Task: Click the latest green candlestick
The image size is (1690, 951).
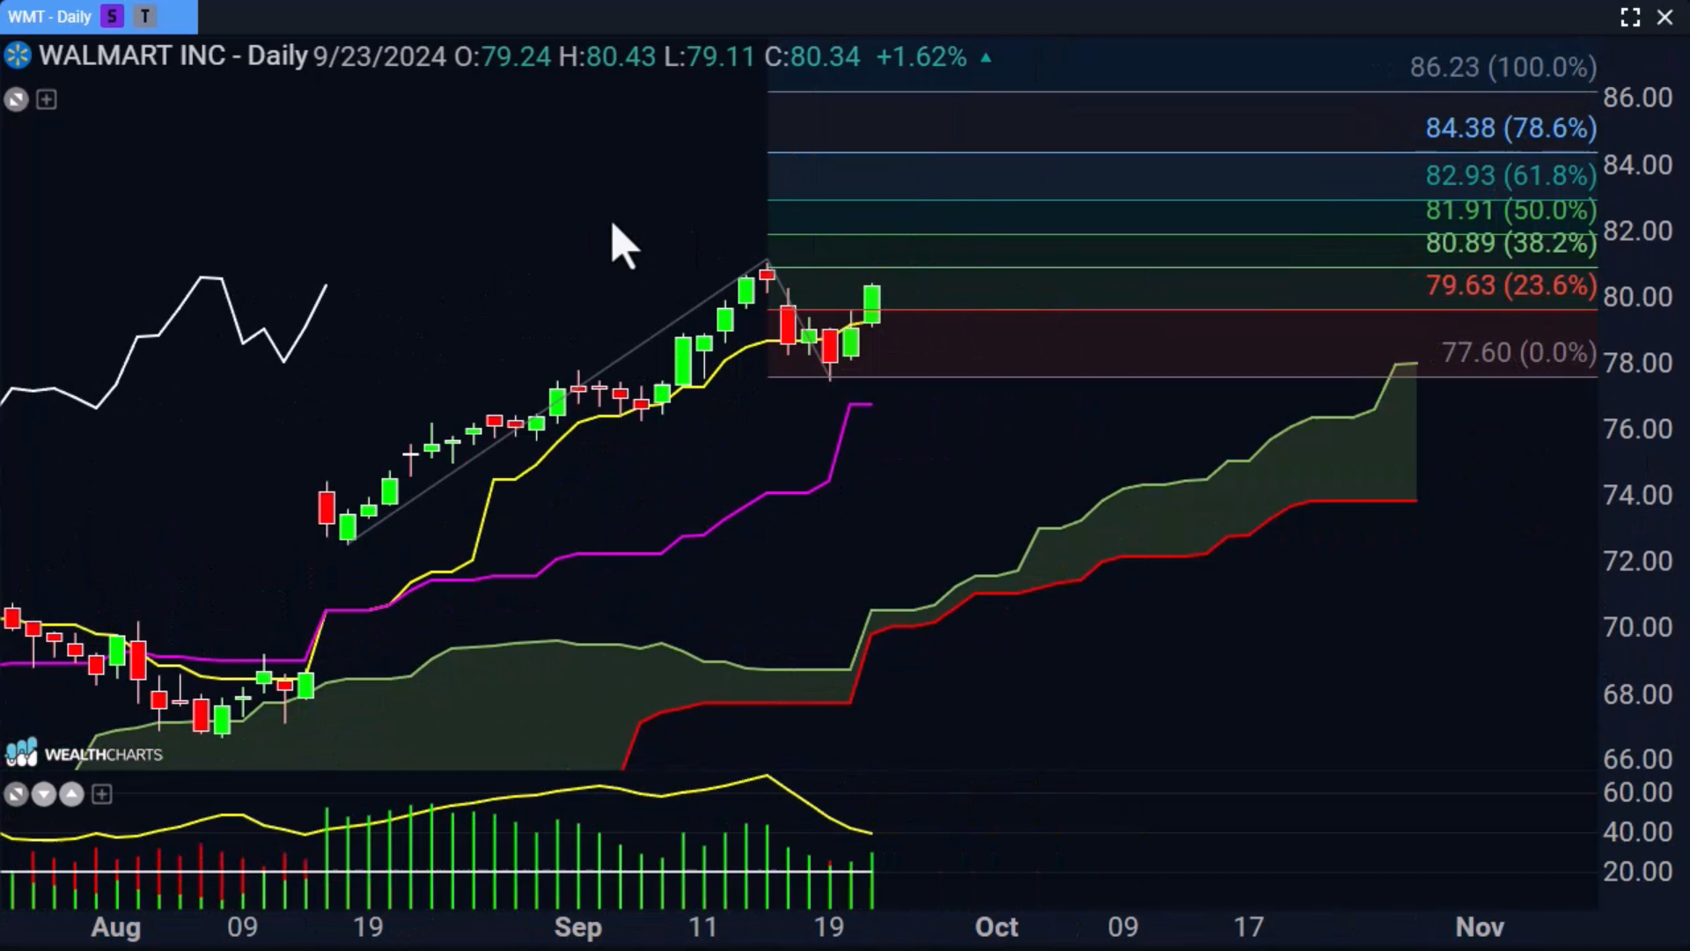Action: 872,305
